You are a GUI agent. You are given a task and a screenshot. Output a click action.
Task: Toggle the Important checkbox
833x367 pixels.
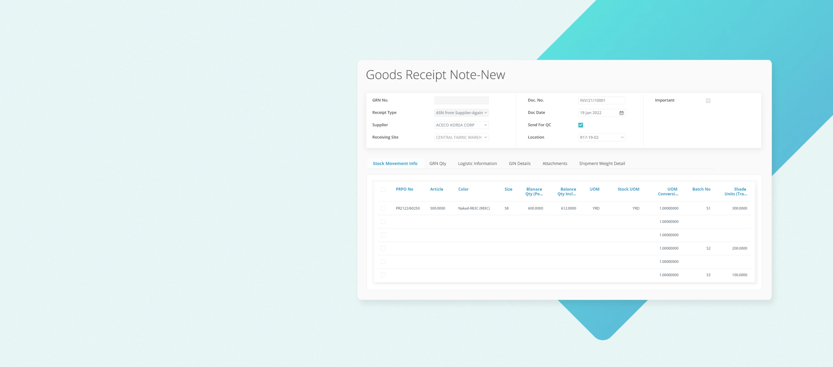(x=708, y=101)
